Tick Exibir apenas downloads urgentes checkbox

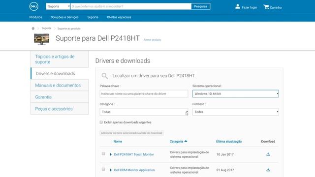pyautogui.click(x=101, y=122)
